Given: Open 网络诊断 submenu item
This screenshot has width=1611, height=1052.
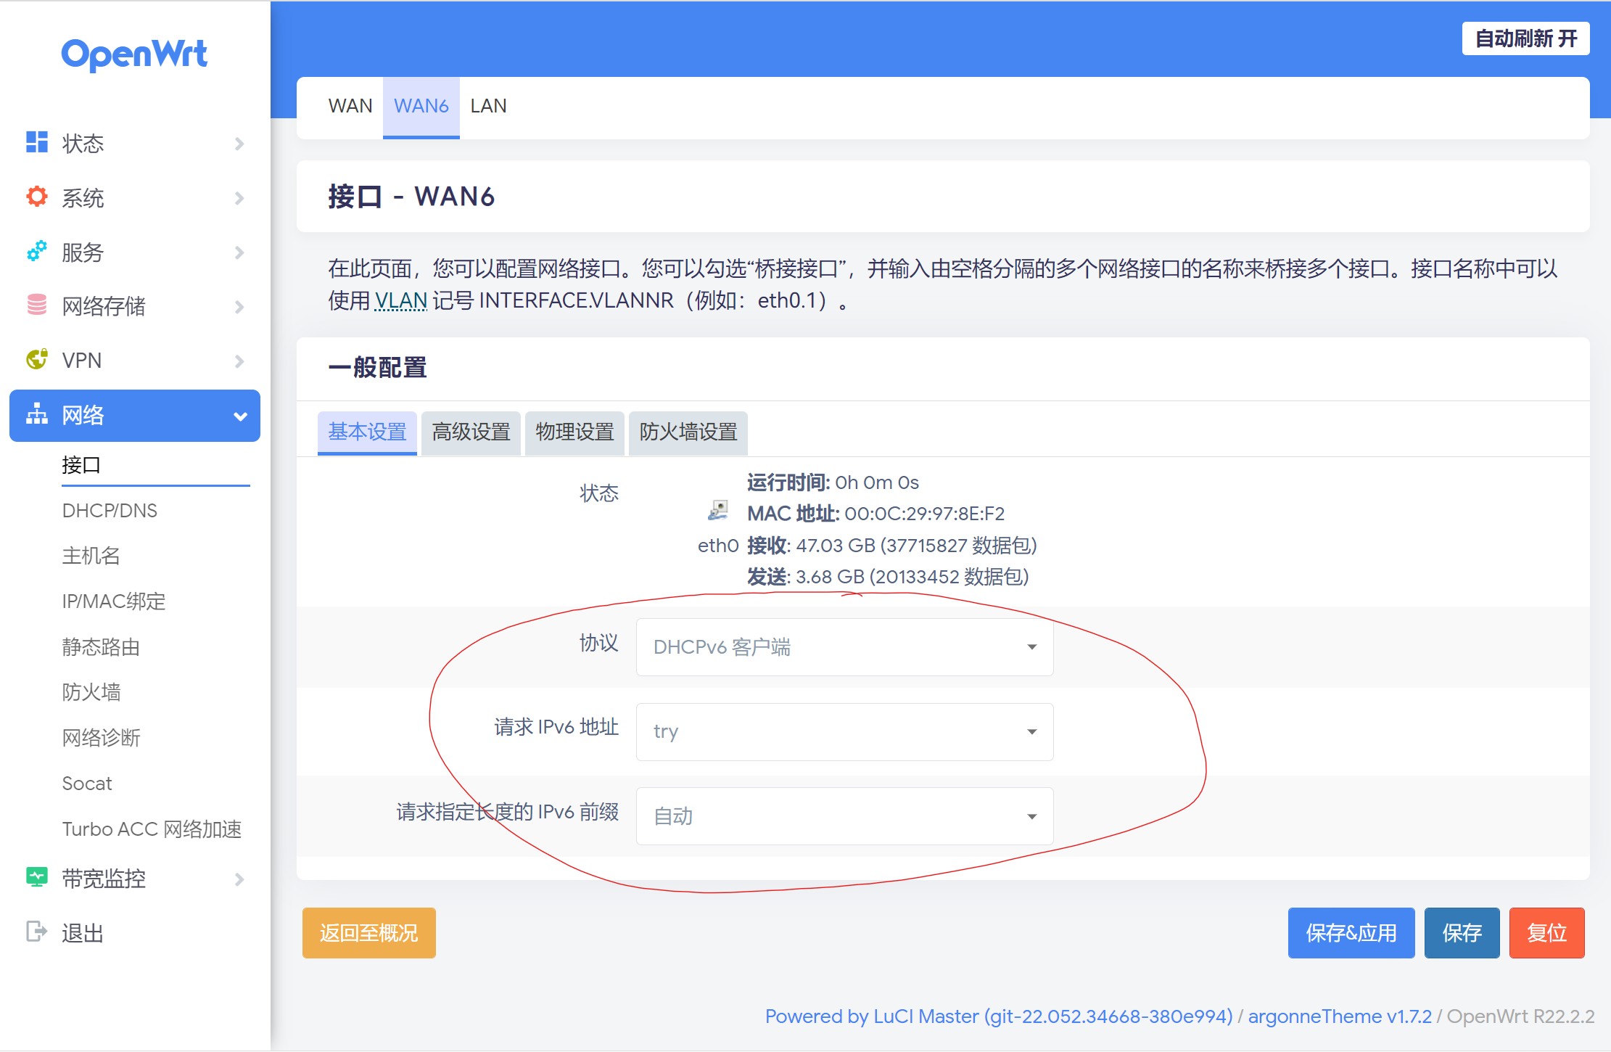Looking at the screenshot, I should pos(101,738).
